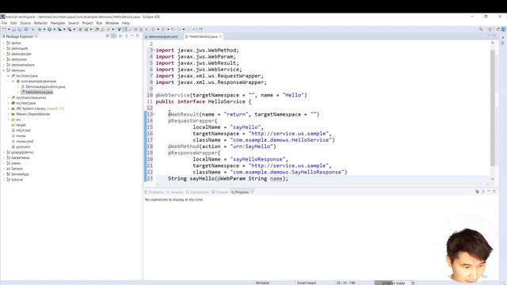Switch to the Console tab
The height and width of the screenshot is (285, 507).
coord(220,192)
